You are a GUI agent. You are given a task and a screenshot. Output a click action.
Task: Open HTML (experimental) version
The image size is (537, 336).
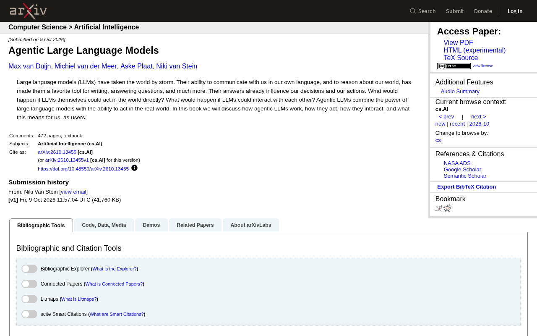tap(474, 50)
